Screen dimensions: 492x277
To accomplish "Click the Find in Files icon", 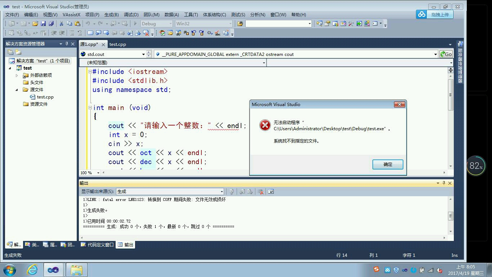I will point(240,23).
